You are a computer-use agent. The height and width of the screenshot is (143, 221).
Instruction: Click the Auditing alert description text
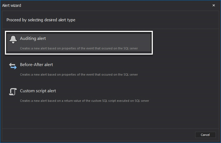[79, 48]
